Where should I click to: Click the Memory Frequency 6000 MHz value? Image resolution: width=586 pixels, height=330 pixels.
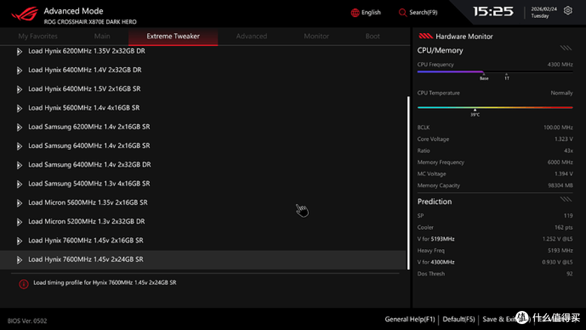tap(560, 162)
